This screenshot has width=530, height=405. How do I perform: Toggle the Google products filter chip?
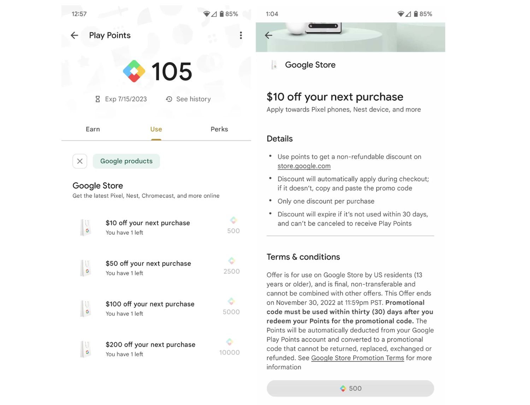126,161
